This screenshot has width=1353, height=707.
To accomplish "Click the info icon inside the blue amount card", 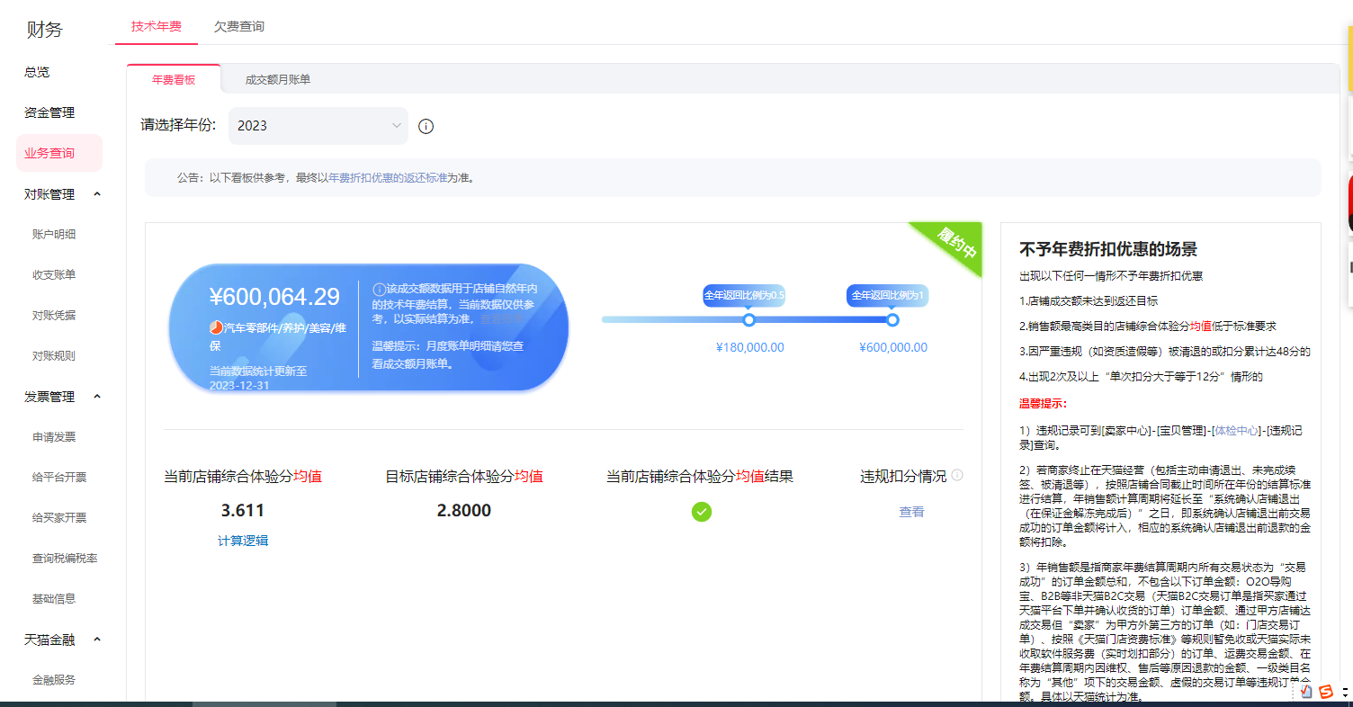I will 379,289.
